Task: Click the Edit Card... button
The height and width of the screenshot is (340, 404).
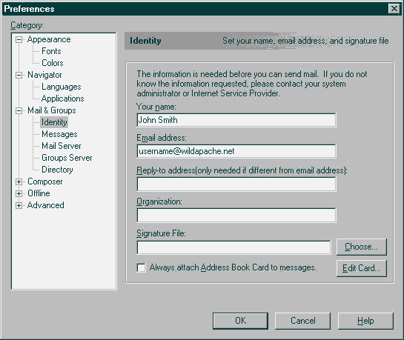Action: coord(362,268)
